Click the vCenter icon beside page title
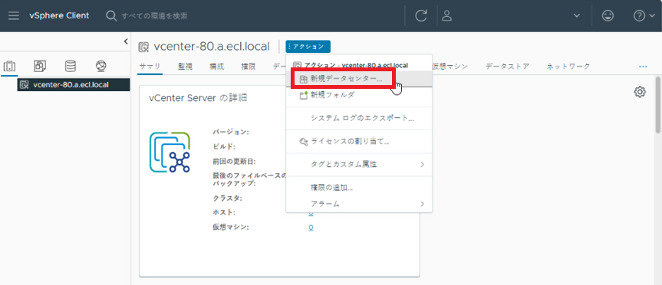Screen dimensions: 662x285 click(x=143, y=47)
